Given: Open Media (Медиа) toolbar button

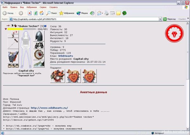Looking at the screenshot, I should point(82,13).
